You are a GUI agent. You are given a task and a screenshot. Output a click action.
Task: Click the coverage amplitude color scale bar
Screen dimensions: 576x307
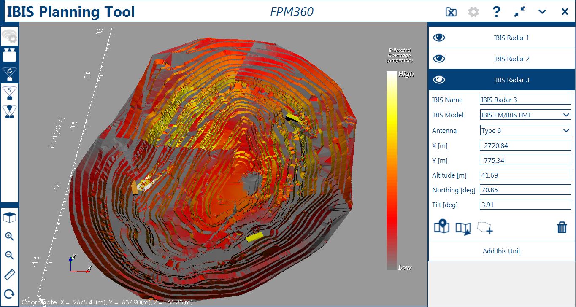pos(392,170)
